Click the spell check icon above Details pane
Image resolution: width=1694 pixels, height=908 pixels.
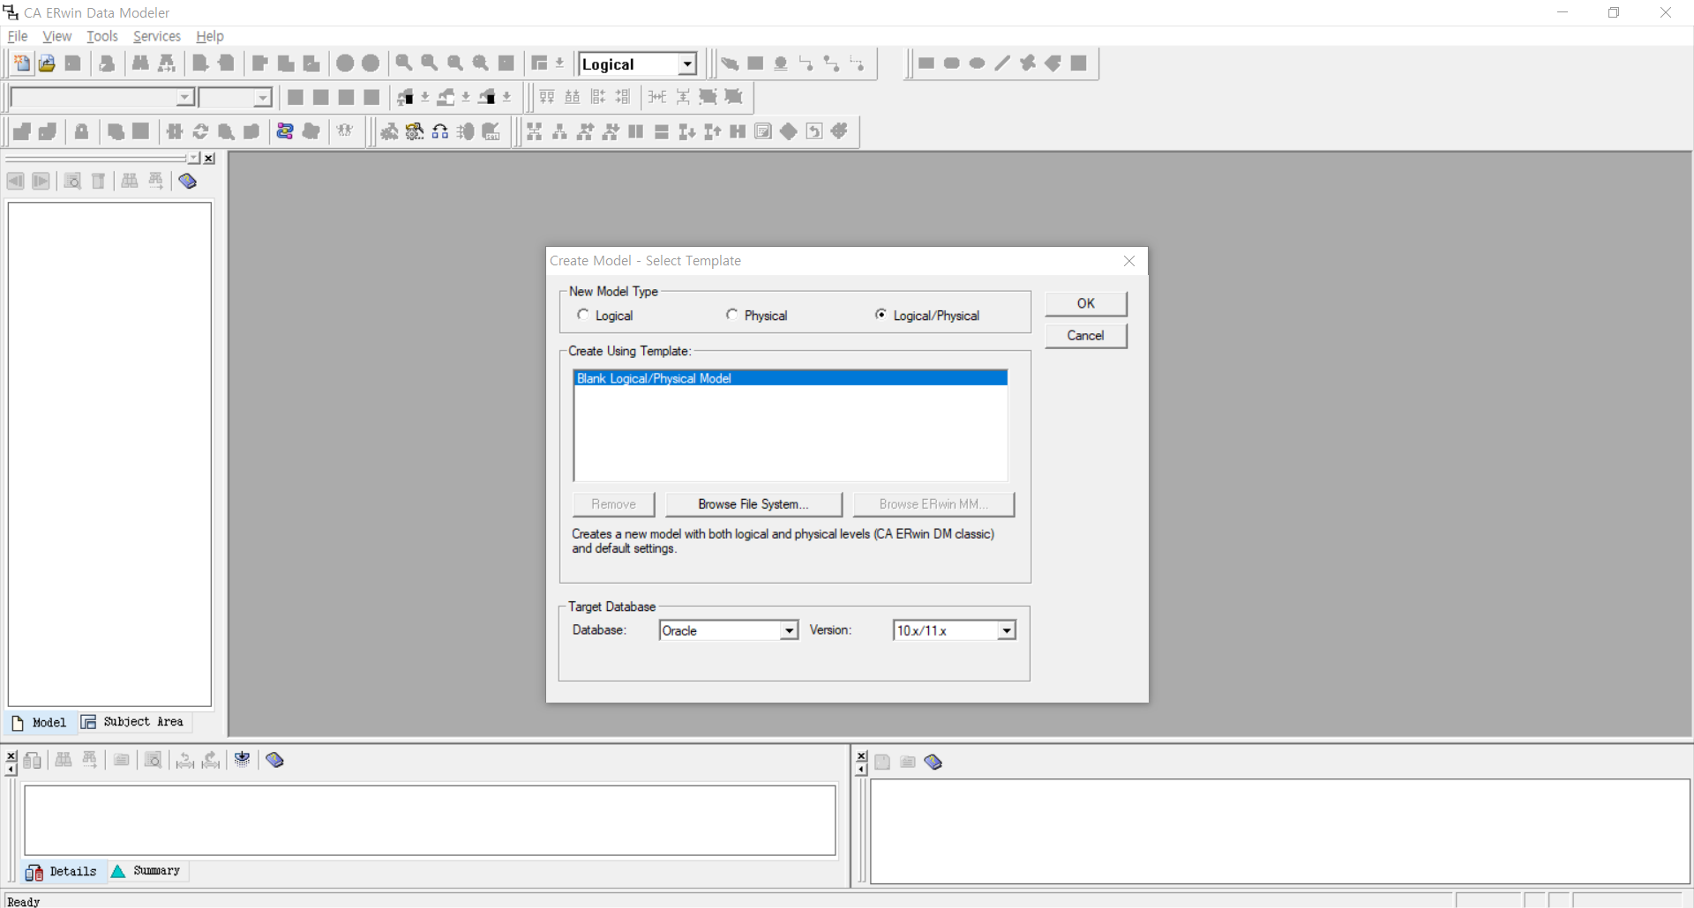[243, 760]
